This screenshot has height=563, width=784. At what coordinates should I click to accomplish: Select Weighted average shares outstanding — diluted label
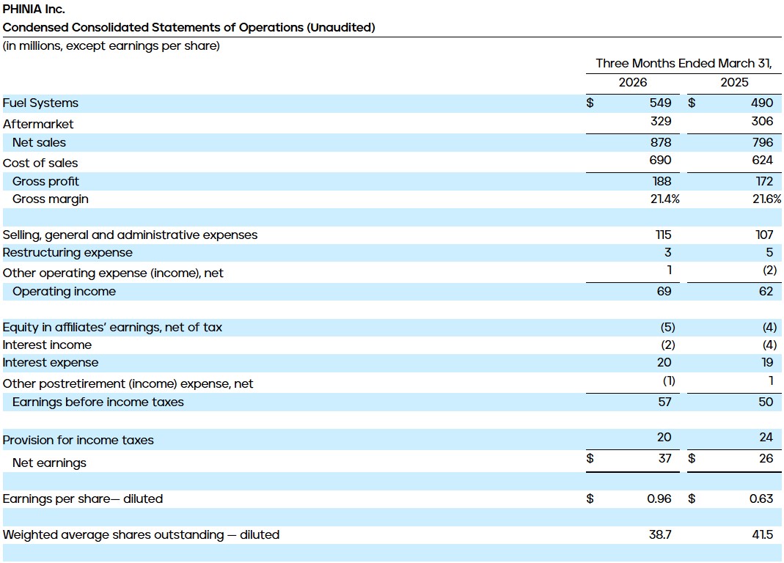click(x=141, y=535)
